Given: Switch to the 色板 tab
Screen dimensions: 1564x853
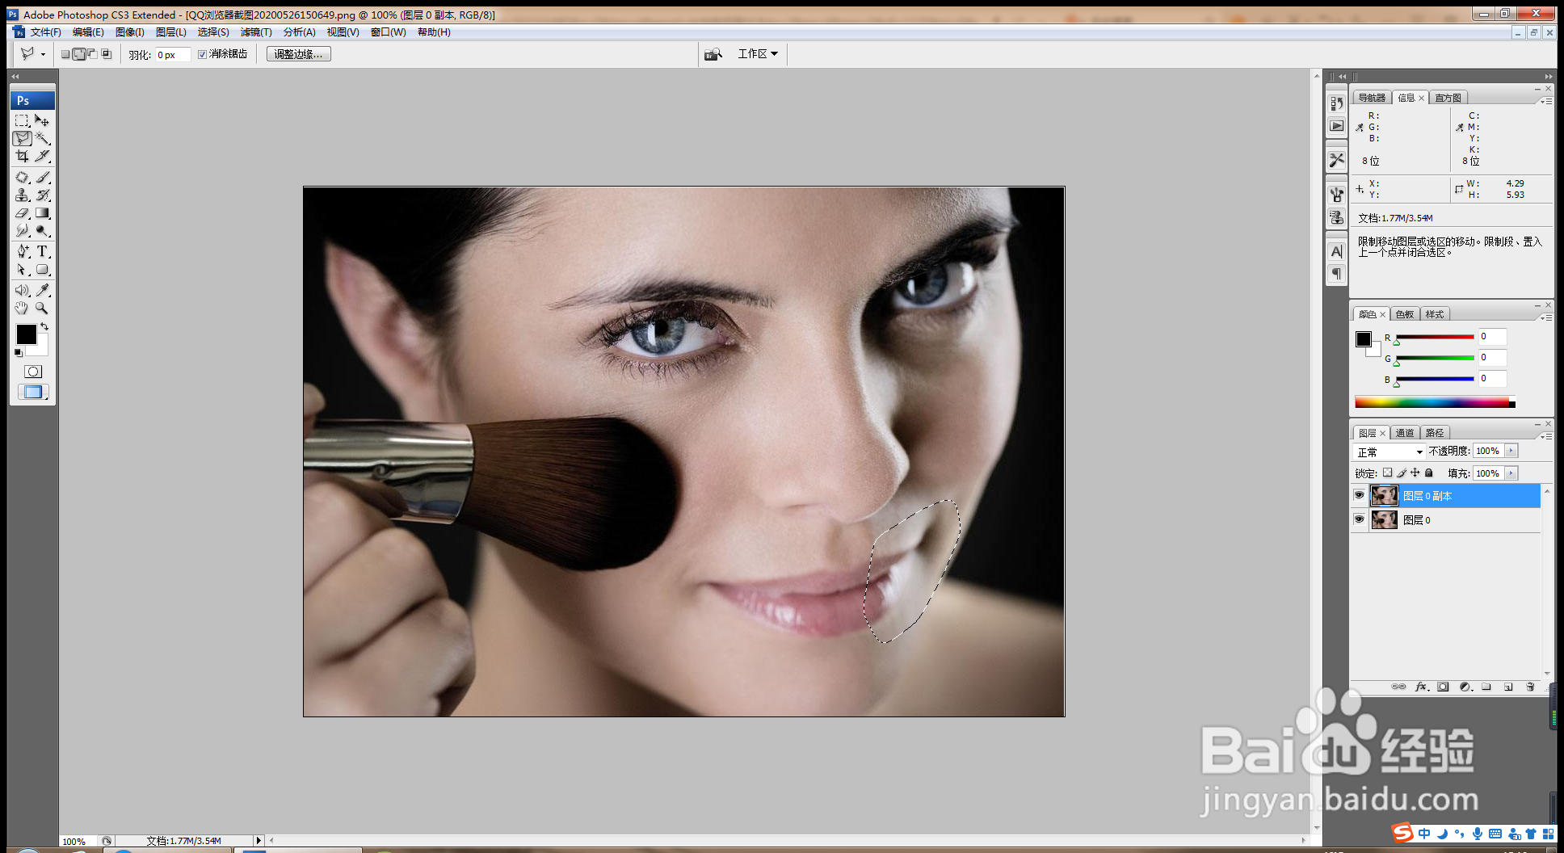Looking at the screenshot, I should 1405,314.
